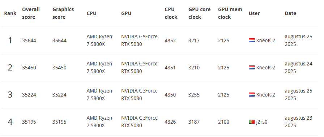
Task: Click the CPU clock column header
Action: pyautogui.click(x=171, y=13)
